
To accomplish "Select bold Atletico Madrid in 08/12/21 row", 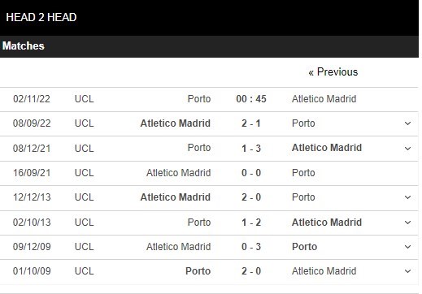I will (327, 148).
